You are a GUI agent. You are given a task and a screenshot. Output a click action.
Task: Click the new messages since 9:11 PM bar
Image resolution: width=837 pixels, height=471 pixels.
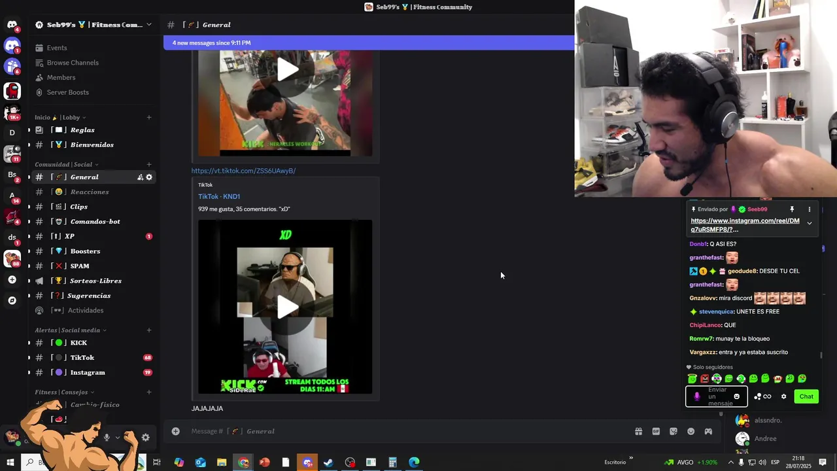(x=369, y=43)
